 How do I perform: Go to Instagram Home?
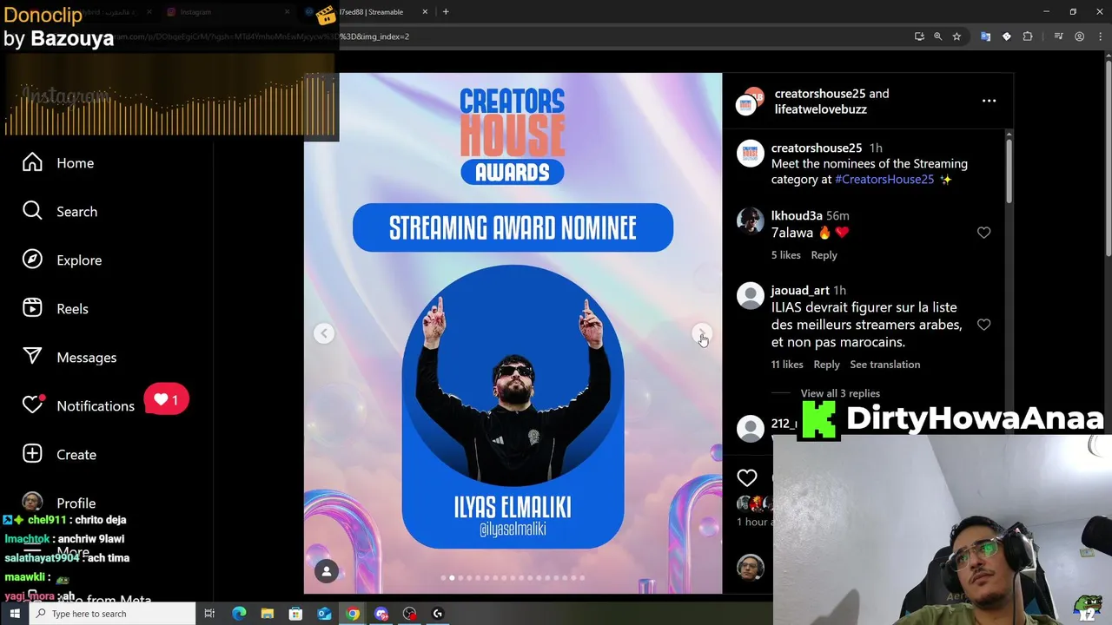click(x=58, y=163)
